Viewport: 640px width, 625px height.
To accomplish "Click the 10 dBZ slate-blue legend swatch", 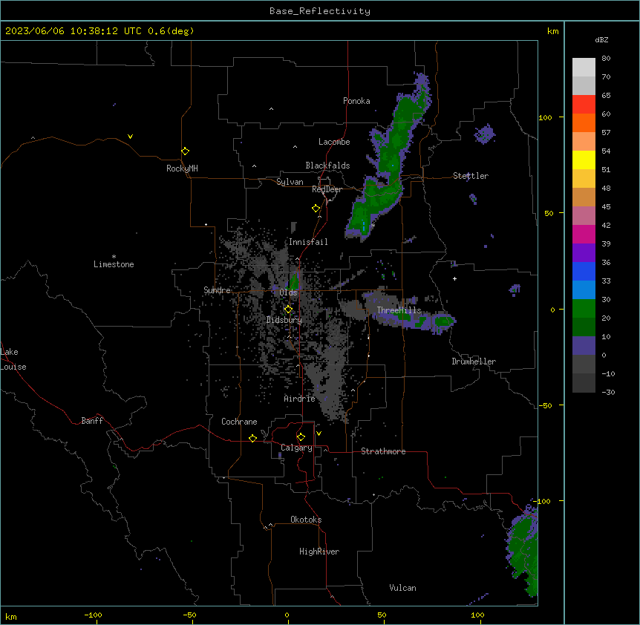I will (x=584, y=346).
